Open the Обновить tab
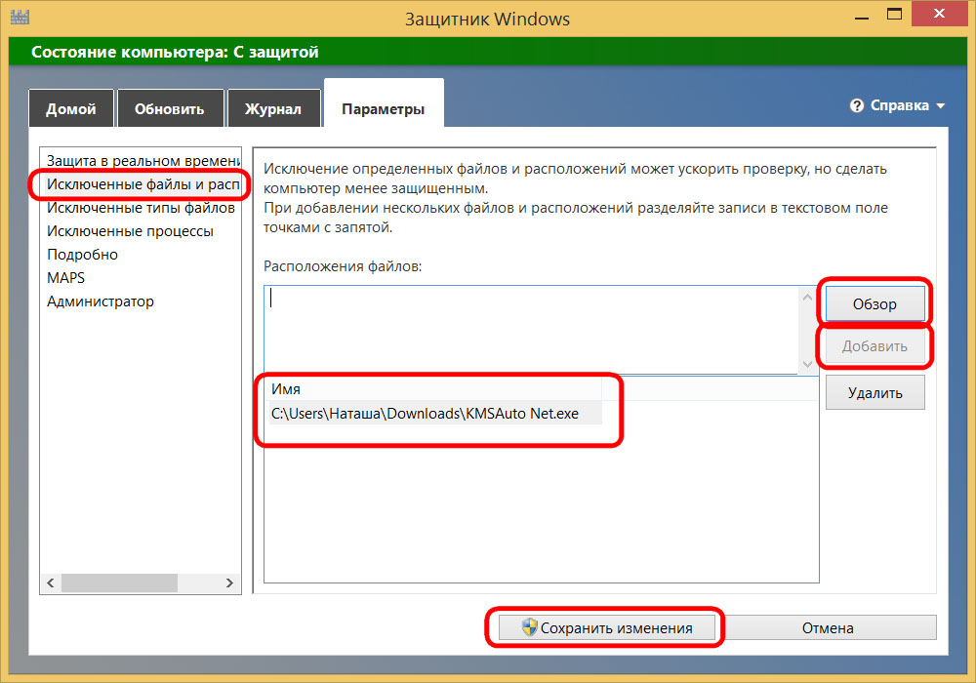 (169, 108)
